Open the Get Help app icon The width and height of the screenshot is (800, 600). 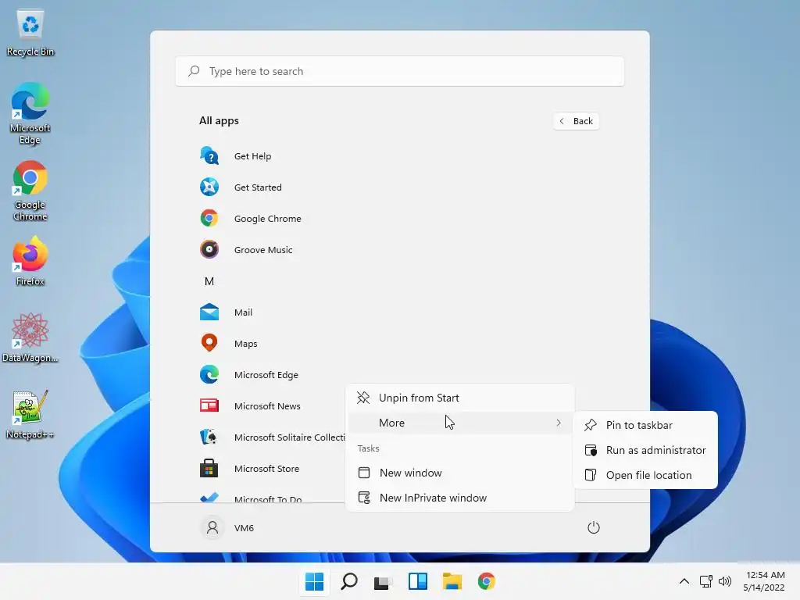(x=209, y=155)
